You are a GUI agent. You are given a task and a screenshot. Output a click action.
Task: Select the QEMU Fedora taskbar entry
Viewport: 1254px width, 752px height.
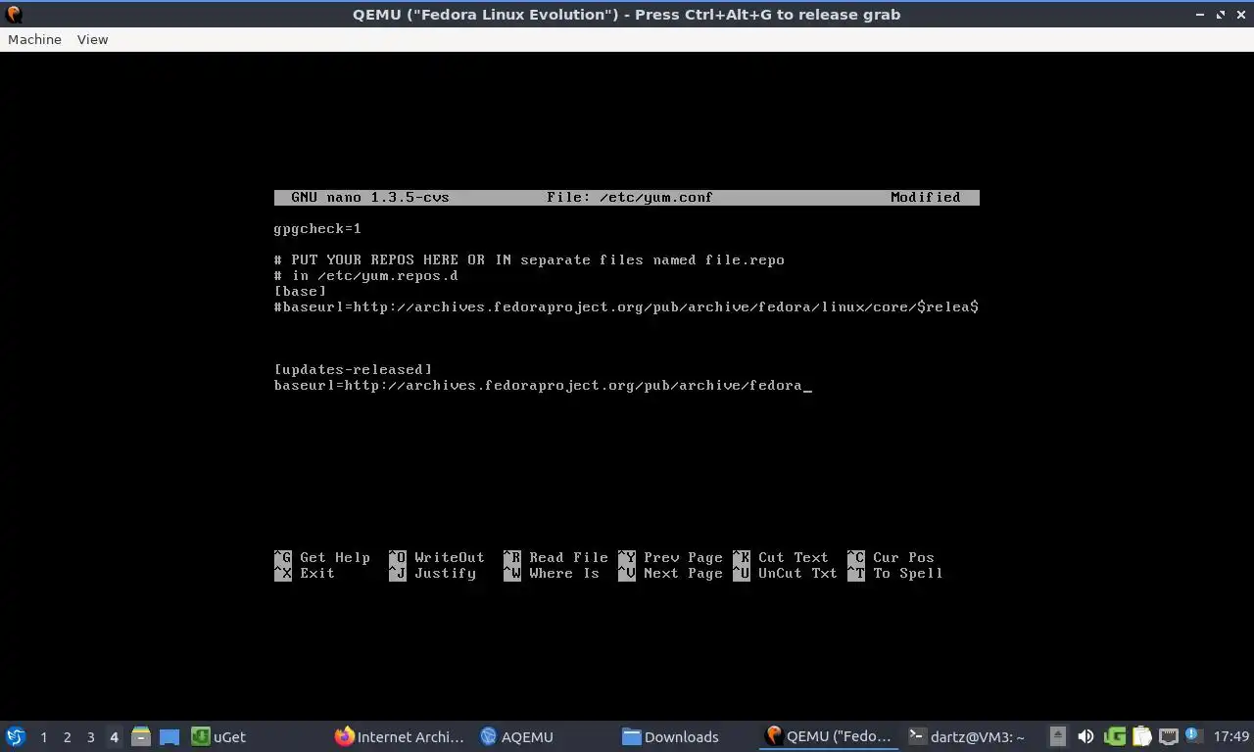pyautogui.click(x=829, y=736)
